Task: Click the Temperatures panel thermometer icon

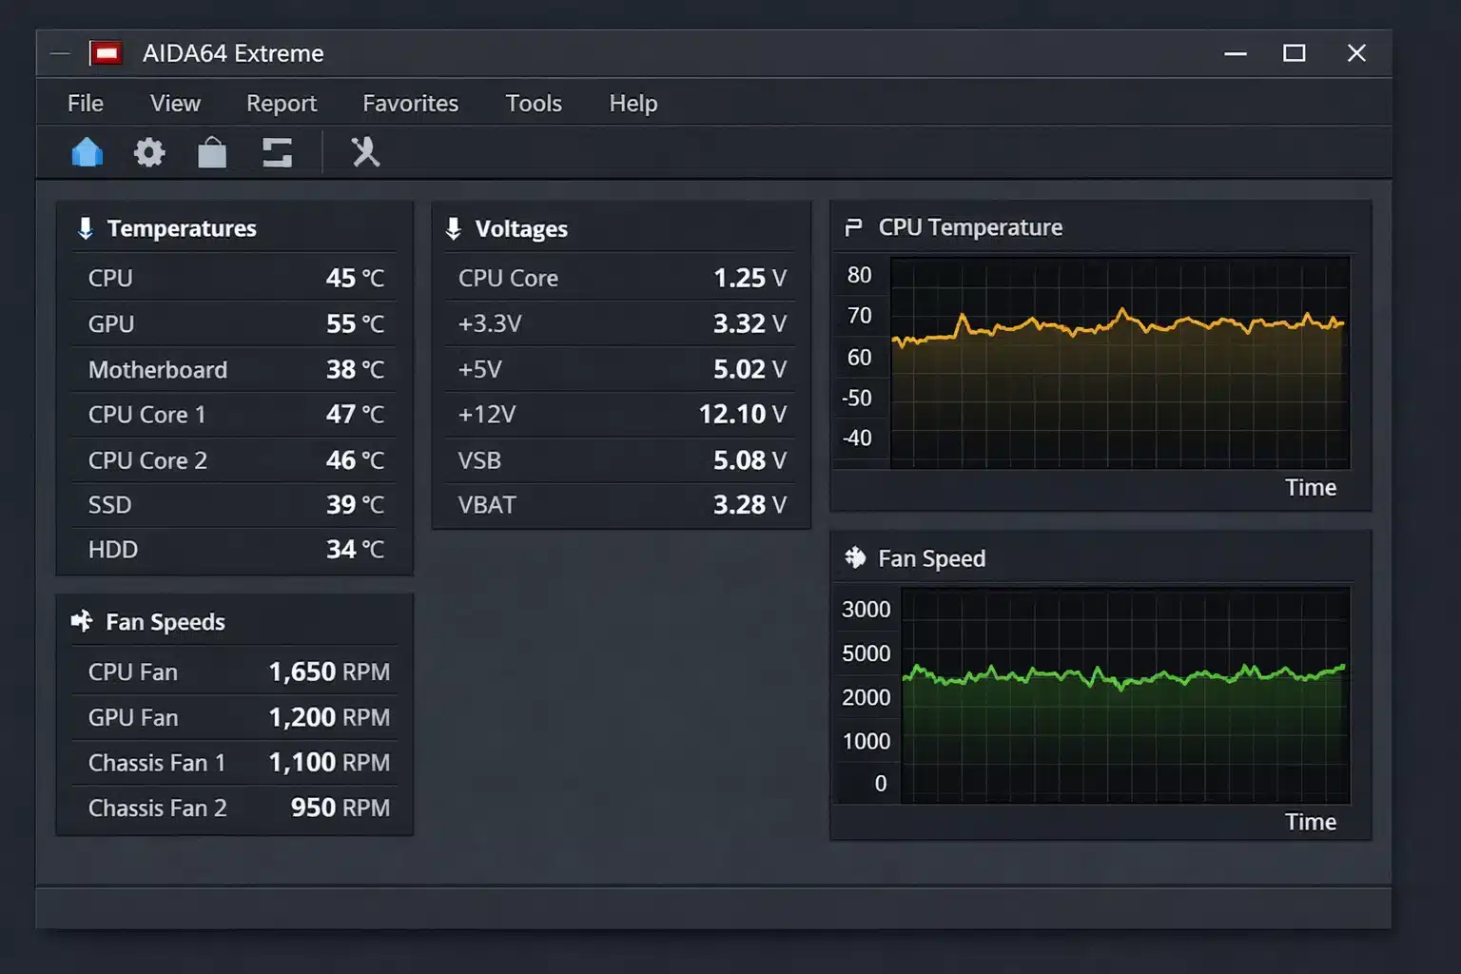Action: coord(85,228)
